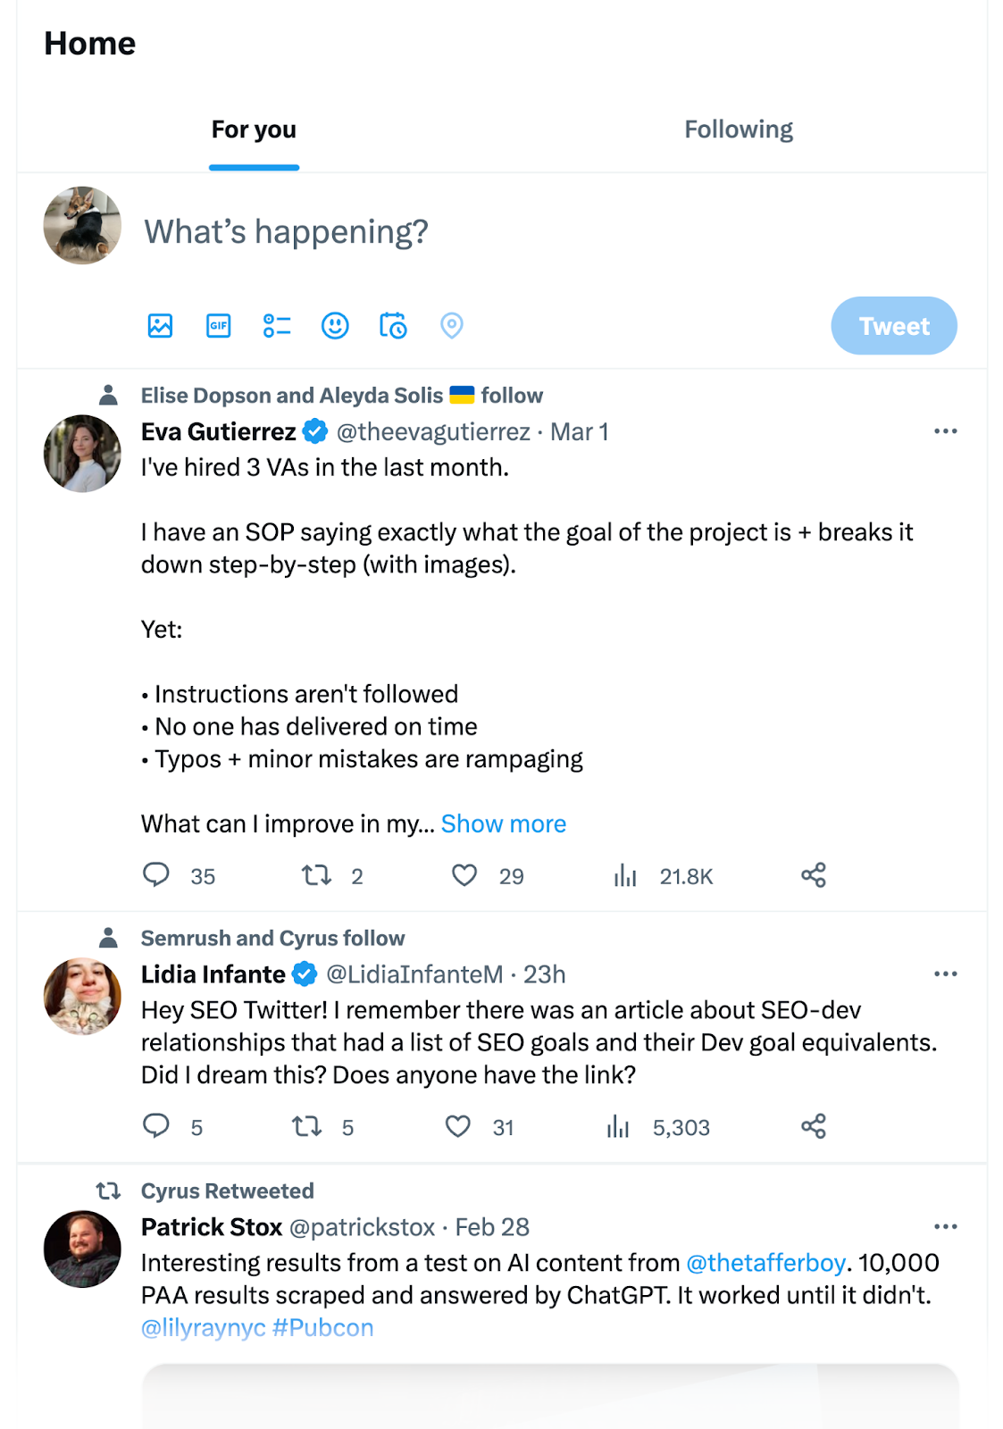Schedule the tweet

(393, 326)
